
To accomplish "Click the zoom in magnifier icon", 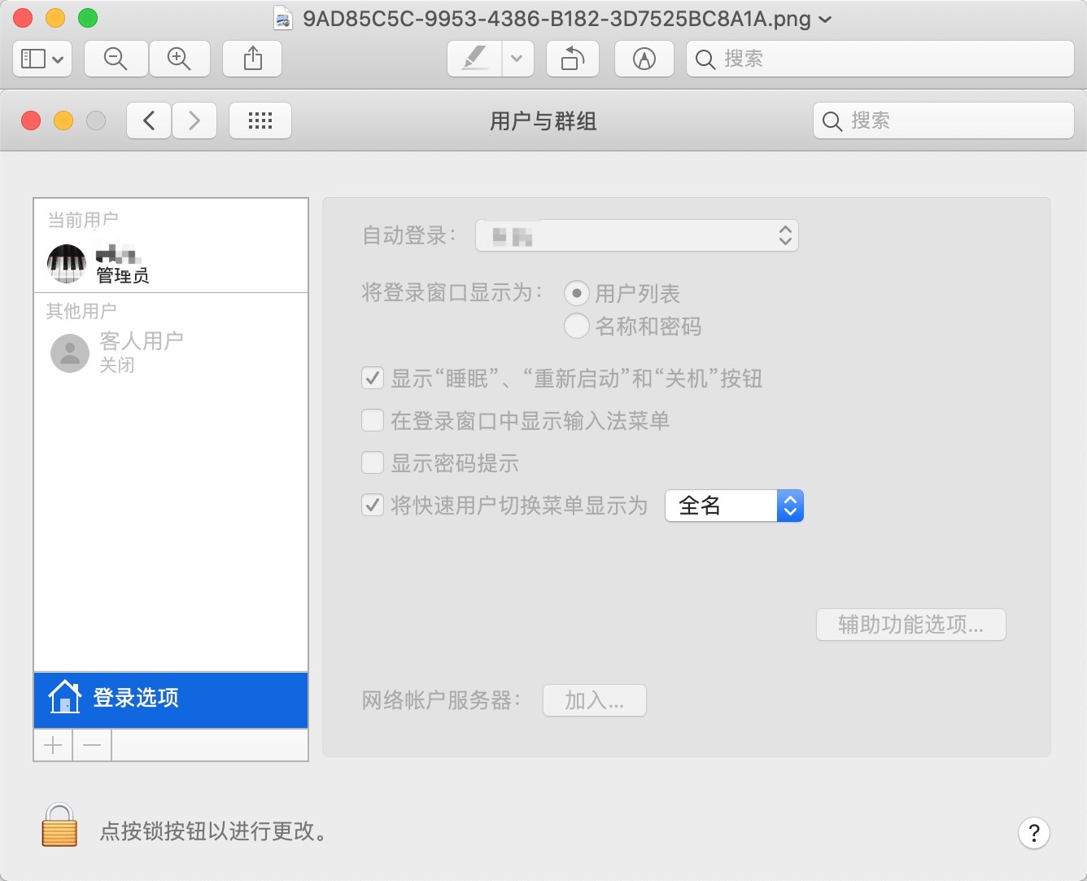I will click(x=178, y=59).
